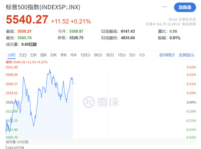The width and height of the screenshot is (201, 149).
Task: Switch to the 日K daily candlestick tab
Action: pos(33,55)
